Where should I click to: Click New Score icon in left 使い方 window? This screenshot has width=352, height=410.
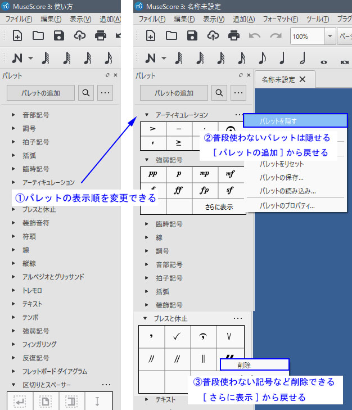(x=17, y=35)
